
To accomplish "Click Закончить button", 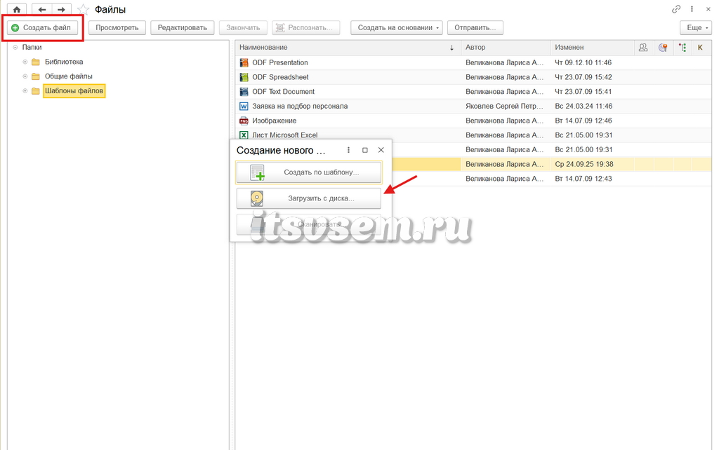I will coord(243,28).
